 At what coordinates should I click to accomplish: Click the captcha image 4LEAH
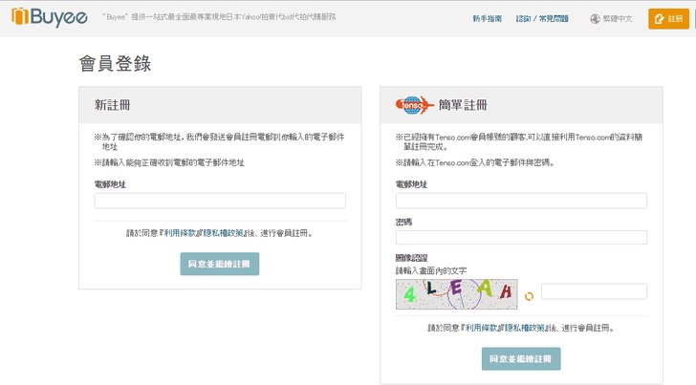[456, 293]
